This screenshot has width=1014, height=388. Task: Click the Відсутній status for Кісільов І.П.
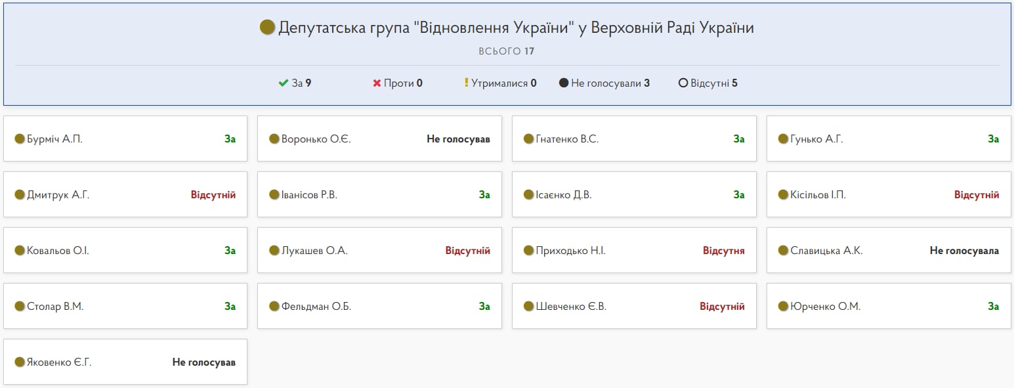coord(976,195)
